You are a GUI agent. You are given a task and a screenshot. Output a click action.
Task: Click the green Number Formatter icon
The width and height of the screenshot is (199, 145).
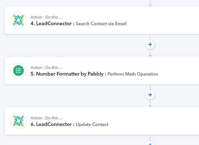coord(18,71)
